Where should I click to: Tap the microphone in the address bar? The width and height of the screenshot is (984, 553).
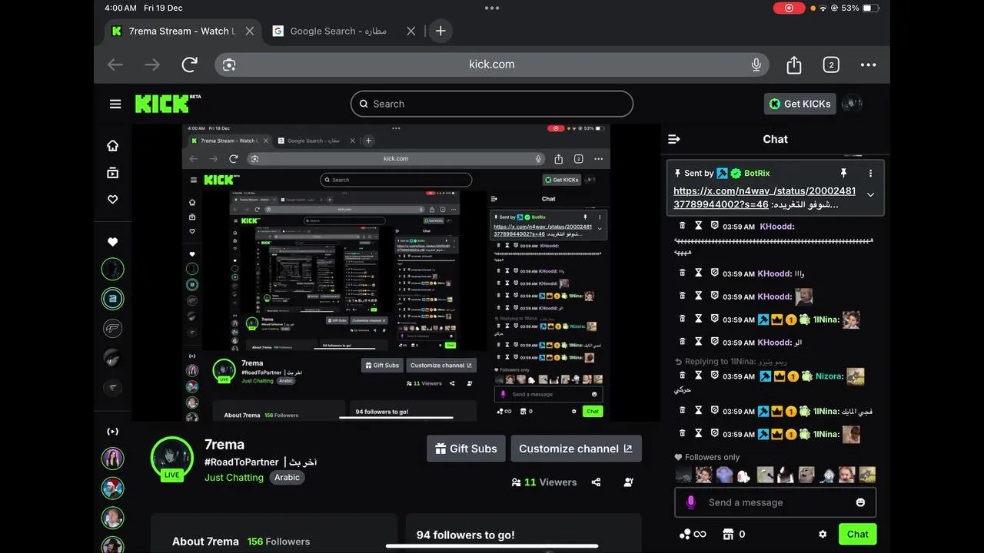click(756, 65)
